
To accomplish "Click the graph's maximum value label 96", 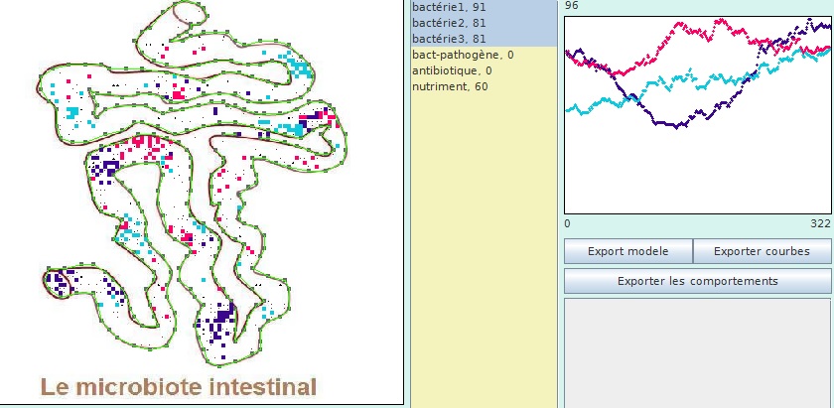I will coord(571,6).
